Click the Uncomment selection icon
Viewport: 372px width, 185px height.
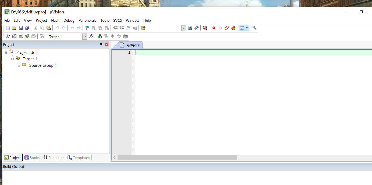point(135,28)
